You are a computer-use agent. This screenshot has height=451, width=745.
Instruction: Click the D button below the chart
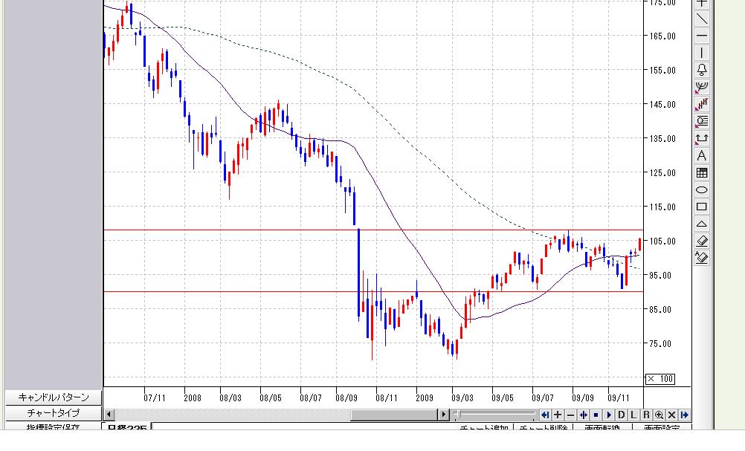[622, 415]
